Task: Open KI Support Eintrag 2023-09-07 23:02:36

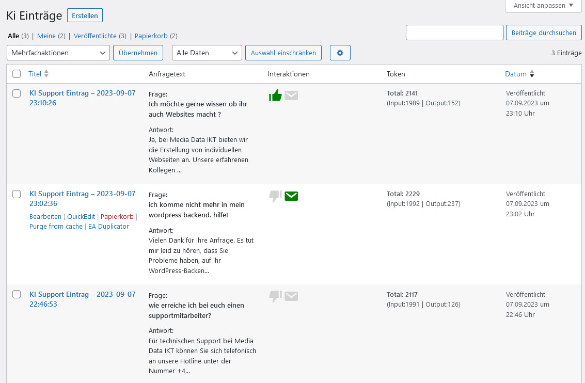Action: [83, 198]
